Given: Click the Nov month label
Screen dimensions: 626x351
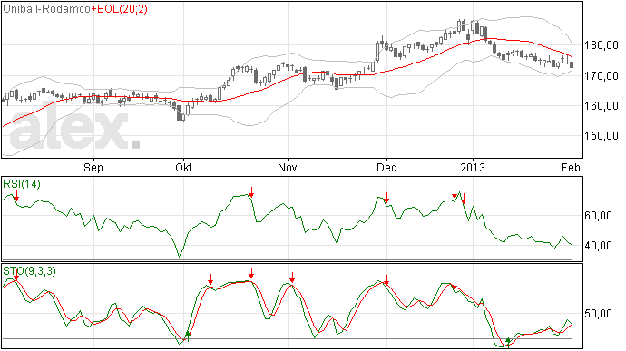Looking at the screenshot, I should coord(288,167).
